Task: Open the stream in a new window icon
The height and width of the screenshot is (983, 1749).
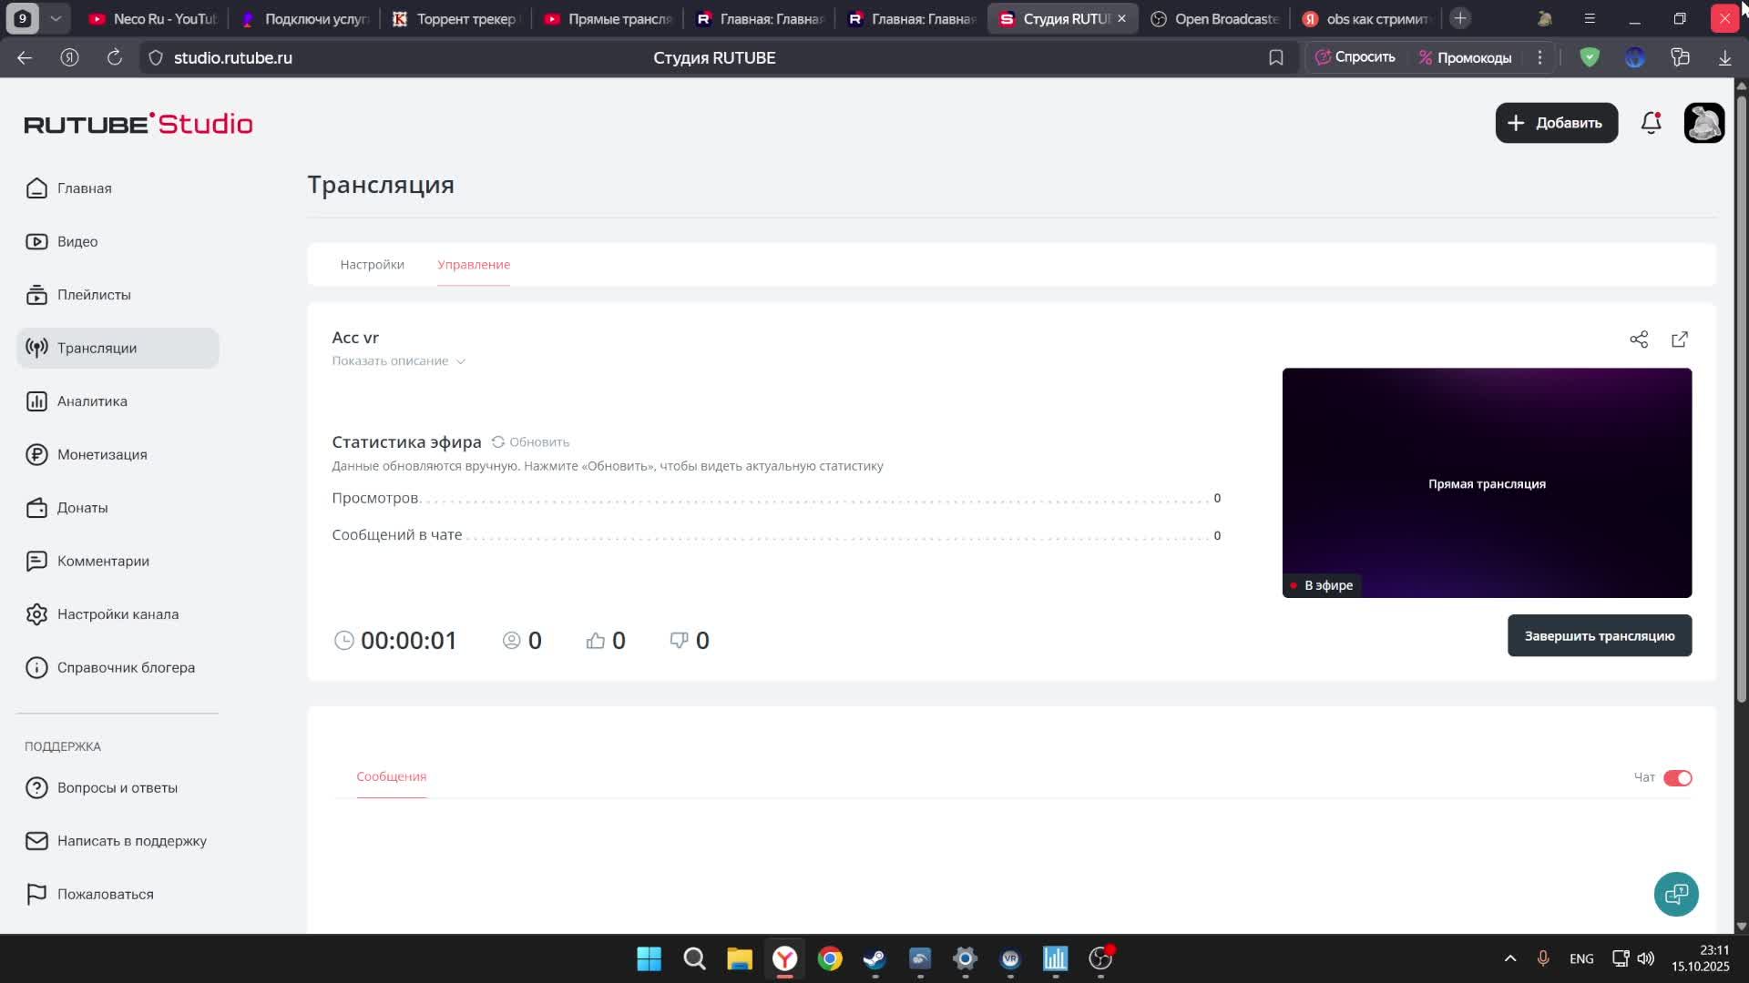Action: (x=1680, y=339)
